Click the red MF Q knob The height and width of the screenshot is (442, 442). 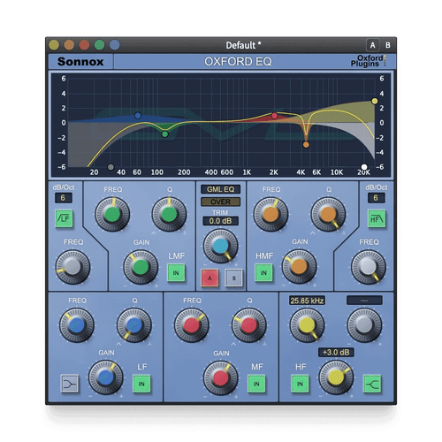pos(249,325)
